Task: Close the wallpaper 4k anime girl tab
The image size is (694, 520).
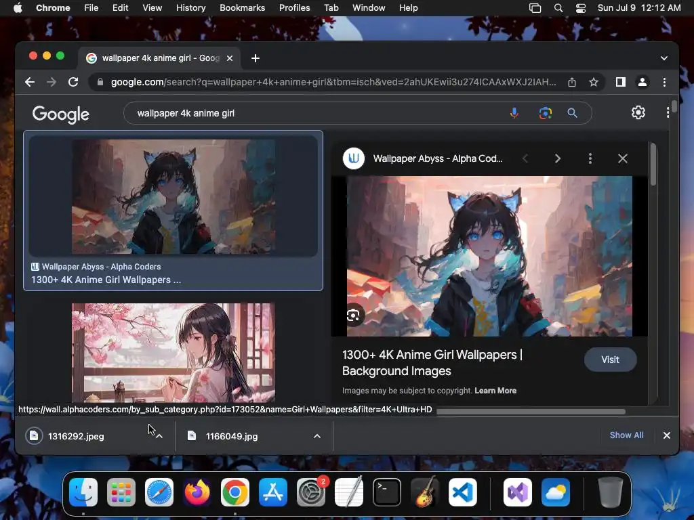Action: (230, 58)
